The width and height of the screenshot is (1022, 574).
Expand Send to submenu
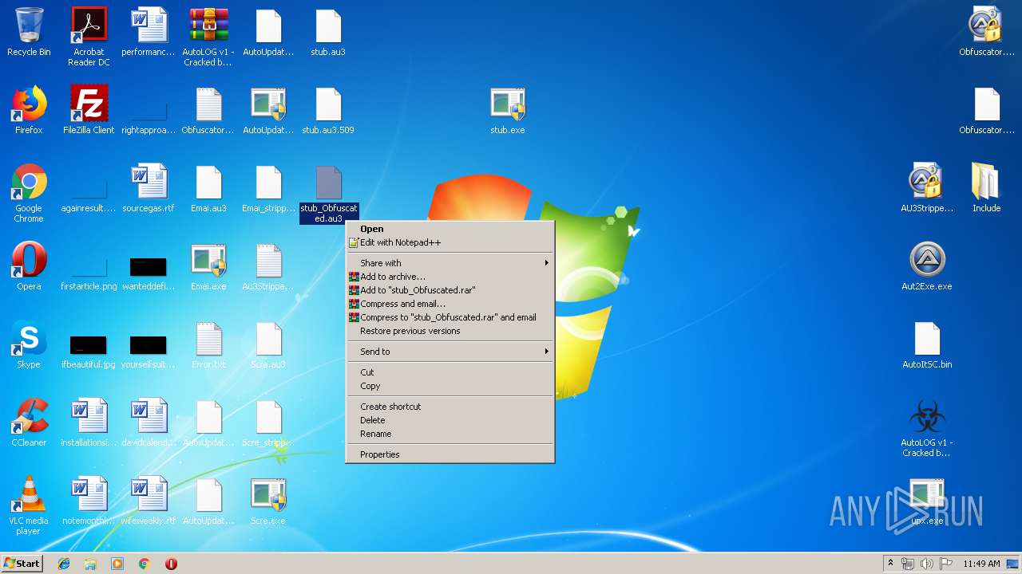tap(450, 352)
